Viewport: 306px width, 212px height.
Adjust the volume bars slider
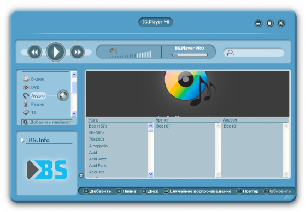point(131,54)
